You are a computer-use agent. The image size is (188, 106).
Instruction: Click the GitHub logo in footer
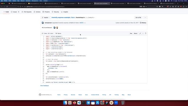click(x=40, y=95)
